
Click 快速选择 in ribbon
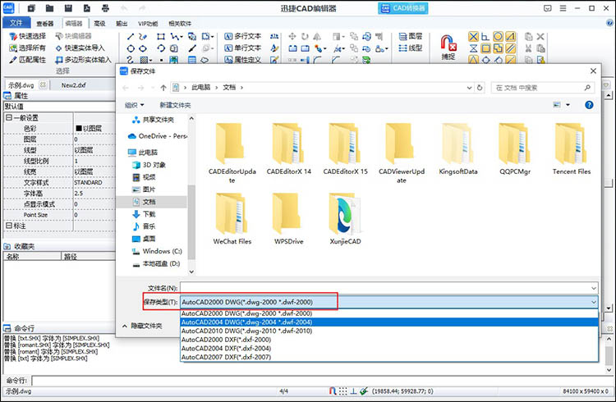[27, 36]
